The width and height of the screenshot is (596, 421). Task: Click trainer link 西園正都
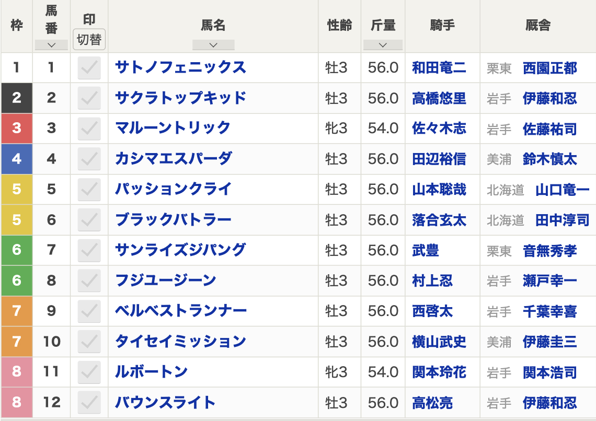(x=550, y=68)
